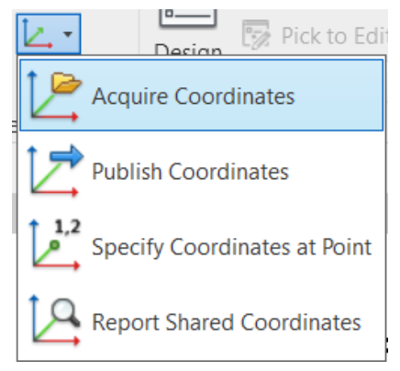The height and width of the screenshot is (371, 400).
Task: Click the Report Shared Coordinates icon
Action: [x=54, y=320]
